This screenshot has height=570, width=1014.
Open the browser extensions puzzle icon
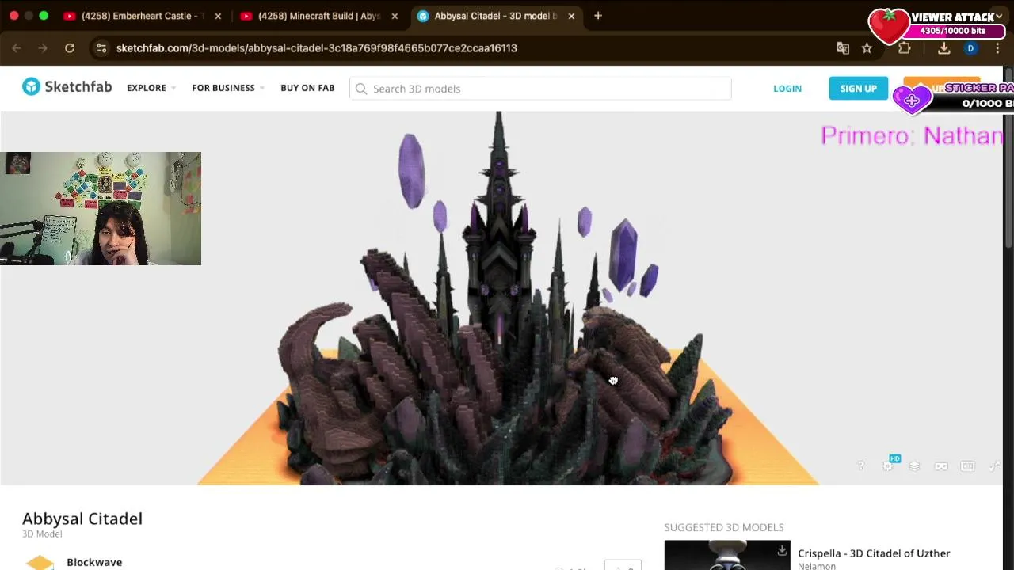905,48
